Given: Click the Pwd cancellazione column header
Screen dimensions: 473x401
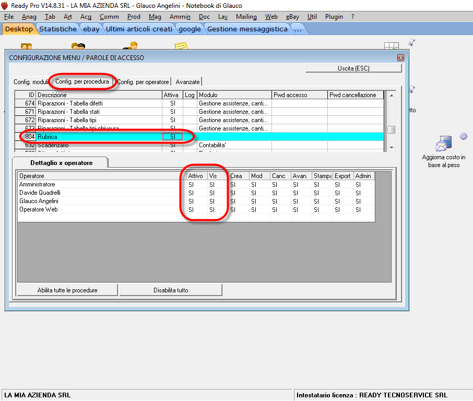Looking at the screenshot, I should click(356, 95).
